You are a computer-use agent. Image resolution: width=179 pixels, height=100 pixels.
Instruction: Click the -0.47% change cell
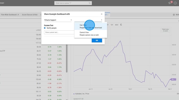click(x=59, y=63)
